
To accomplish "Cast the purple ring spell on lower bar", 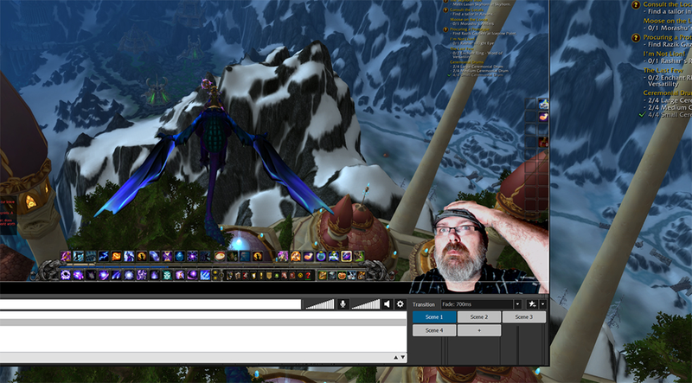I will pos(66,274).
